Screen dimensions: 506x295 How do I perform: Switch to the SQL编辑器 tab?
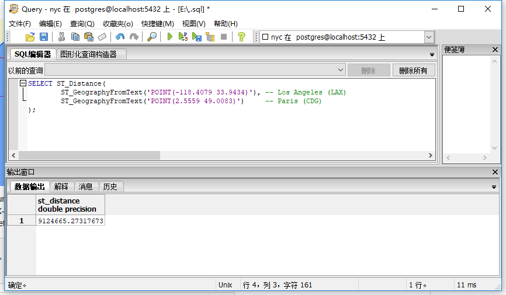tap(33, 54)
